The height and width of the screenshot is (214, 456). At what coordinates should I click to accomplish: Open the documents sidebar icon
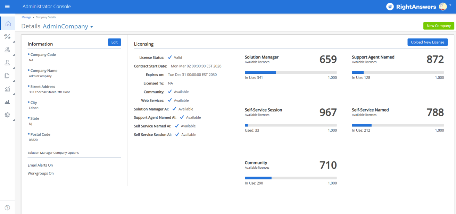tap(7, 76)
